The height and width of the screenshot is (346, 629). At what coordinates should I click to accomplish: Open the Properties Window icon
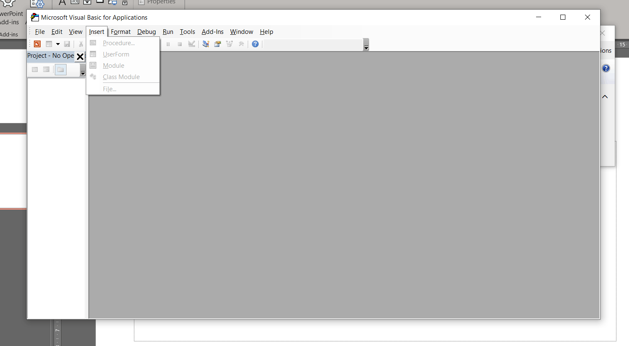pos(217,44)
